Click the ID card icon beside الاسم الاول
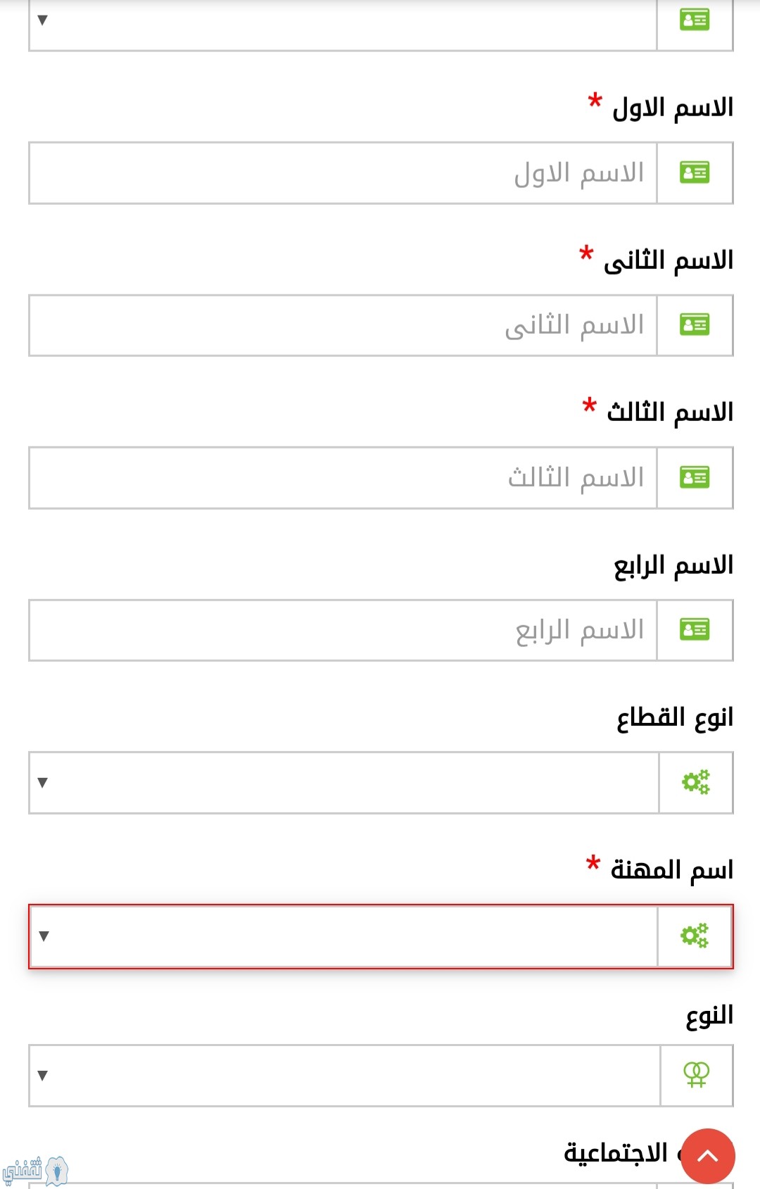Screen dimensions: 760x1189 (x=695, y=172)
